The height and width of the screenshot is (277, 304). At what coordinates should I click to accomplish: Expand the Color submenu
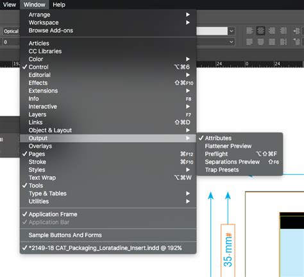click(108, 59)
